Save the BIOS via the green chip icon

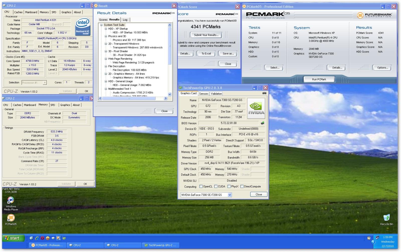(x=262, y=123)
